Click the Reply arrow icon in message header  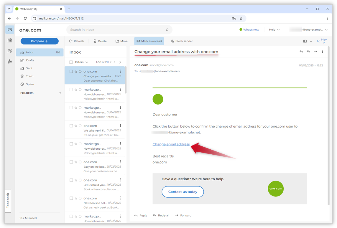pos(301,52)
